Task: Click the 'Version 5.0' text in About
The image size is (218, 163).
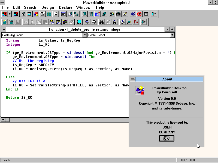Action: [x=167, y=99]
